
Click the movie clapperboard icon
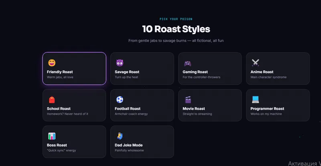coord(188,100)
